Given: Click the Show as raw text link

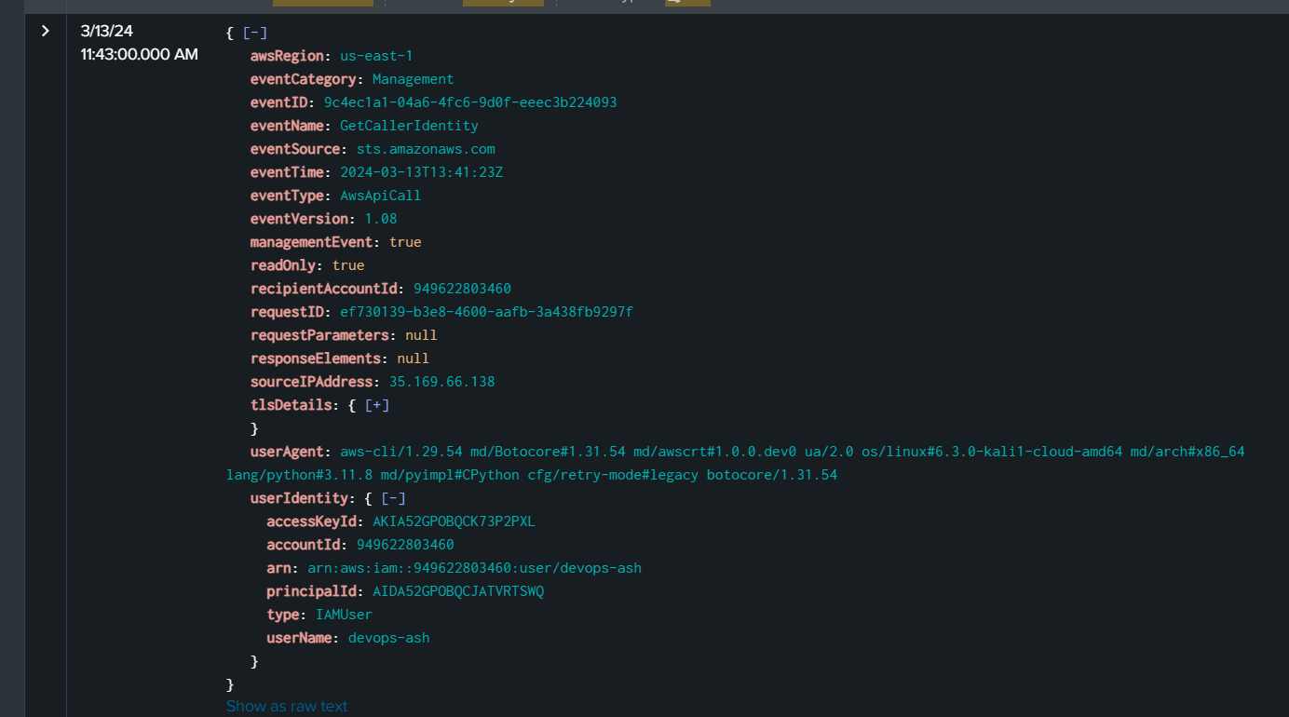Looking at the screenshot, I should click(287, 706).
